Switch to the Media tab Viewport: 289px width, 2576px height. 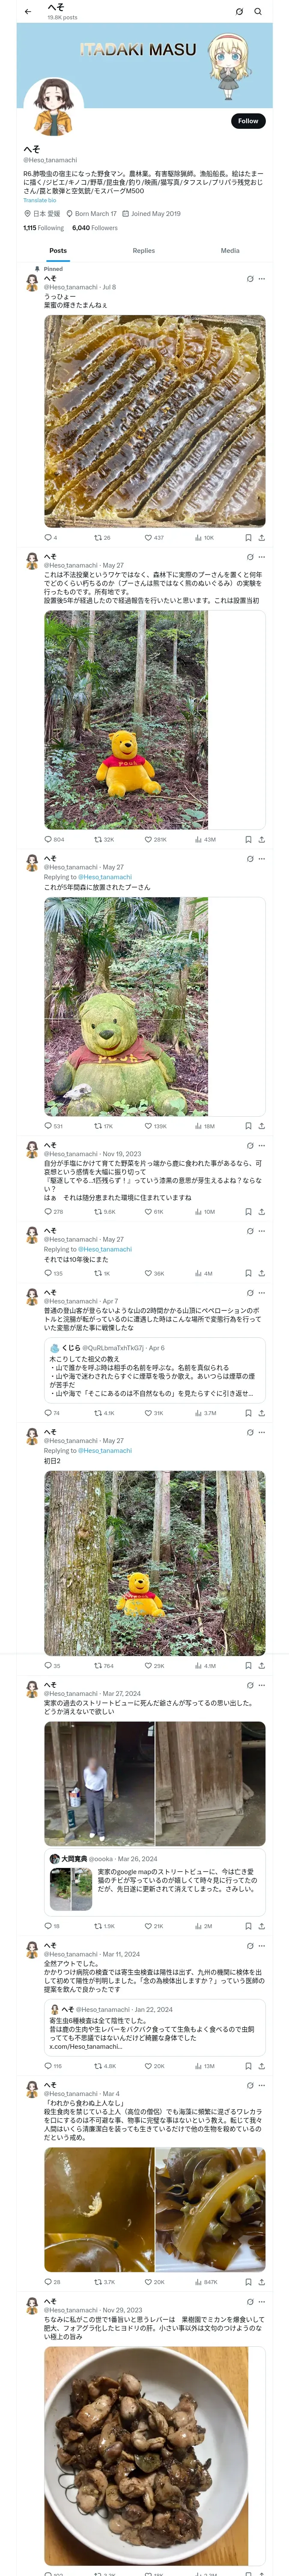230,251
